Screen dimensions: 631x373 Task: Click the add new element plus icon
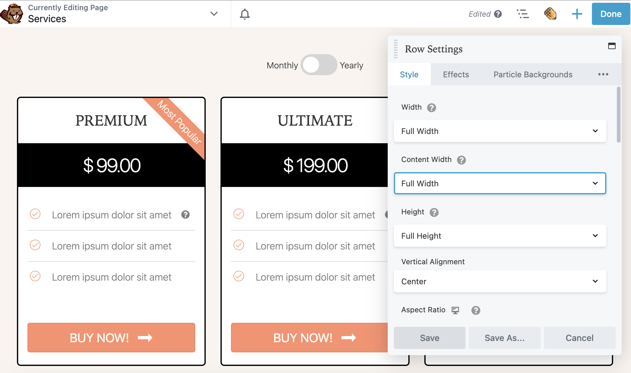click(x=577, y=14)
